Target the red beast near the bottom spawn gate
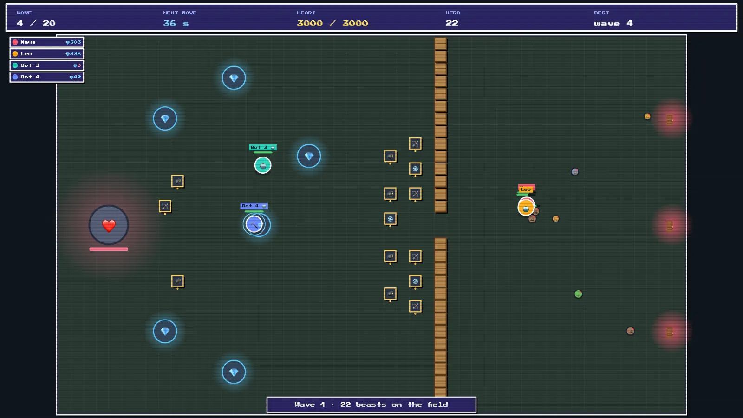This screenshot has height=418, width=743. point(630,331)
